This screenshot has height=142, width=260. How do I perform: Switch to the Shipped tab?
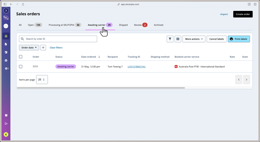point(123,25)
